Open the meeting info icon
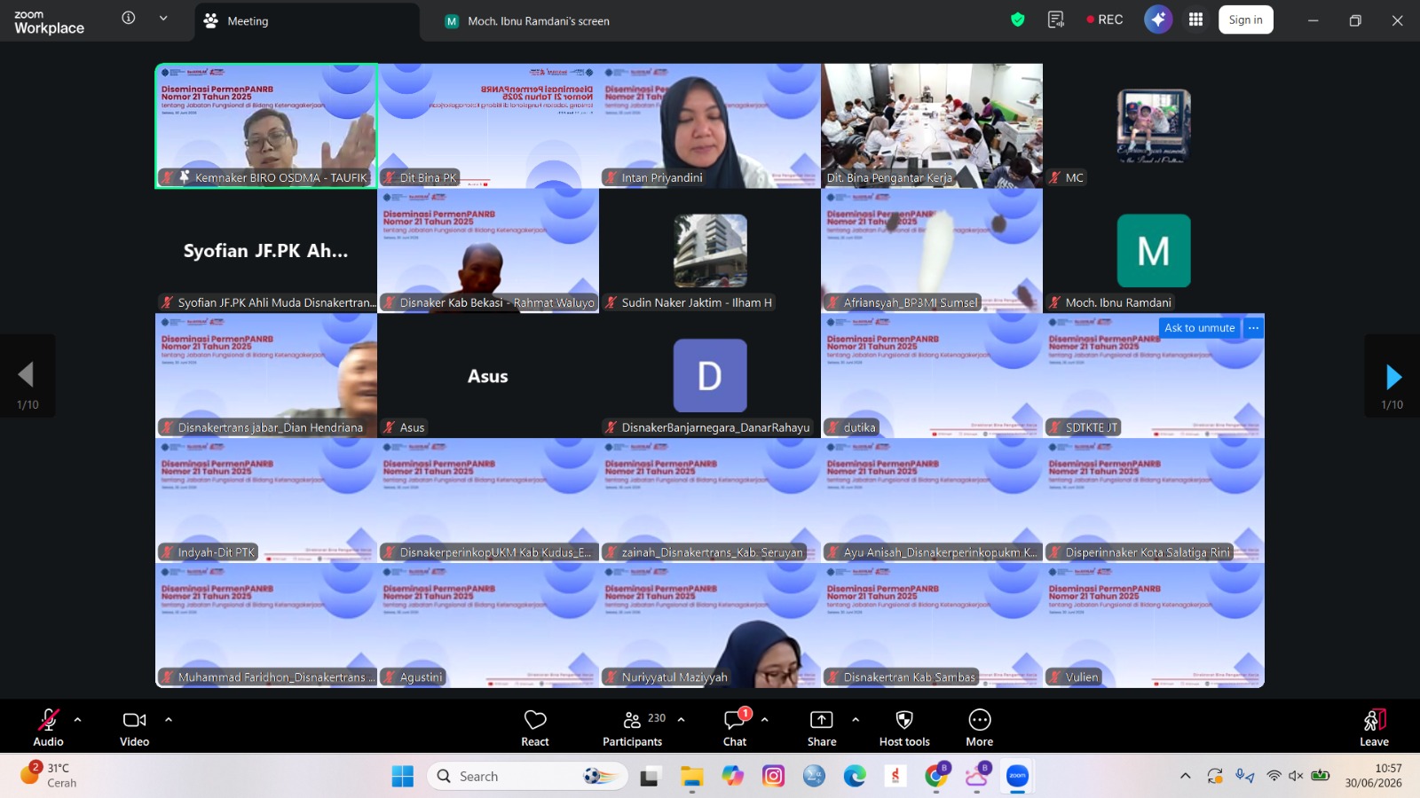The image size is (1420, 798). 129,18
